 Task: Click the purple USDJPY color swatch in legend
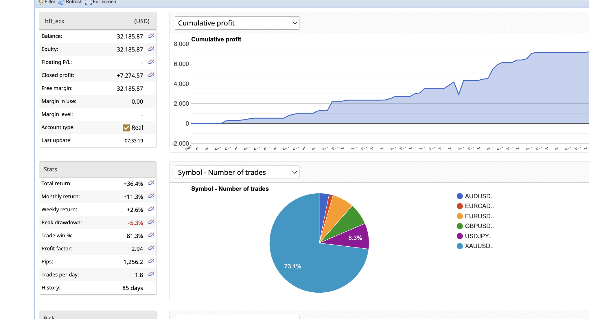460,236
